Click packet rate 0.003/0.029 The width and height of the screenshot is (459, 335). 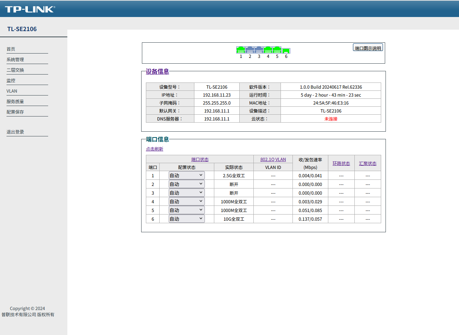(x=310, y=202)
